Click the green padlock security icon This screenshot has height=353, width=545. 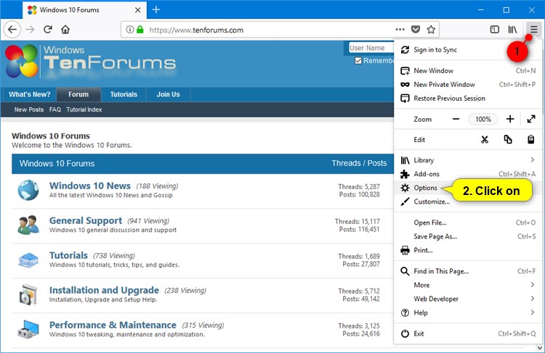(x=140, y=30)
